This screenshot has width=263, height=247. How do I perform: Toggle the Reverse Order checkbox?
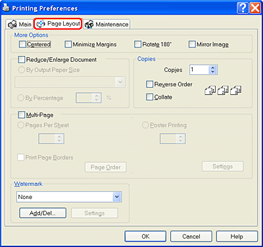click(149, 84)
